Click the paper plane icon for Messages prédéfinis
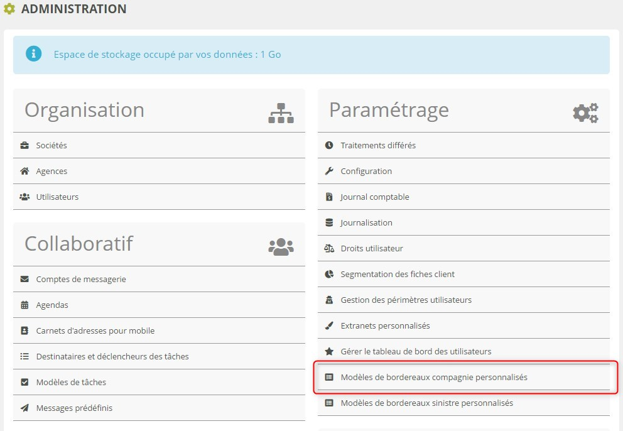The height and width of the screenshot is (431, 623). [24, 408]
